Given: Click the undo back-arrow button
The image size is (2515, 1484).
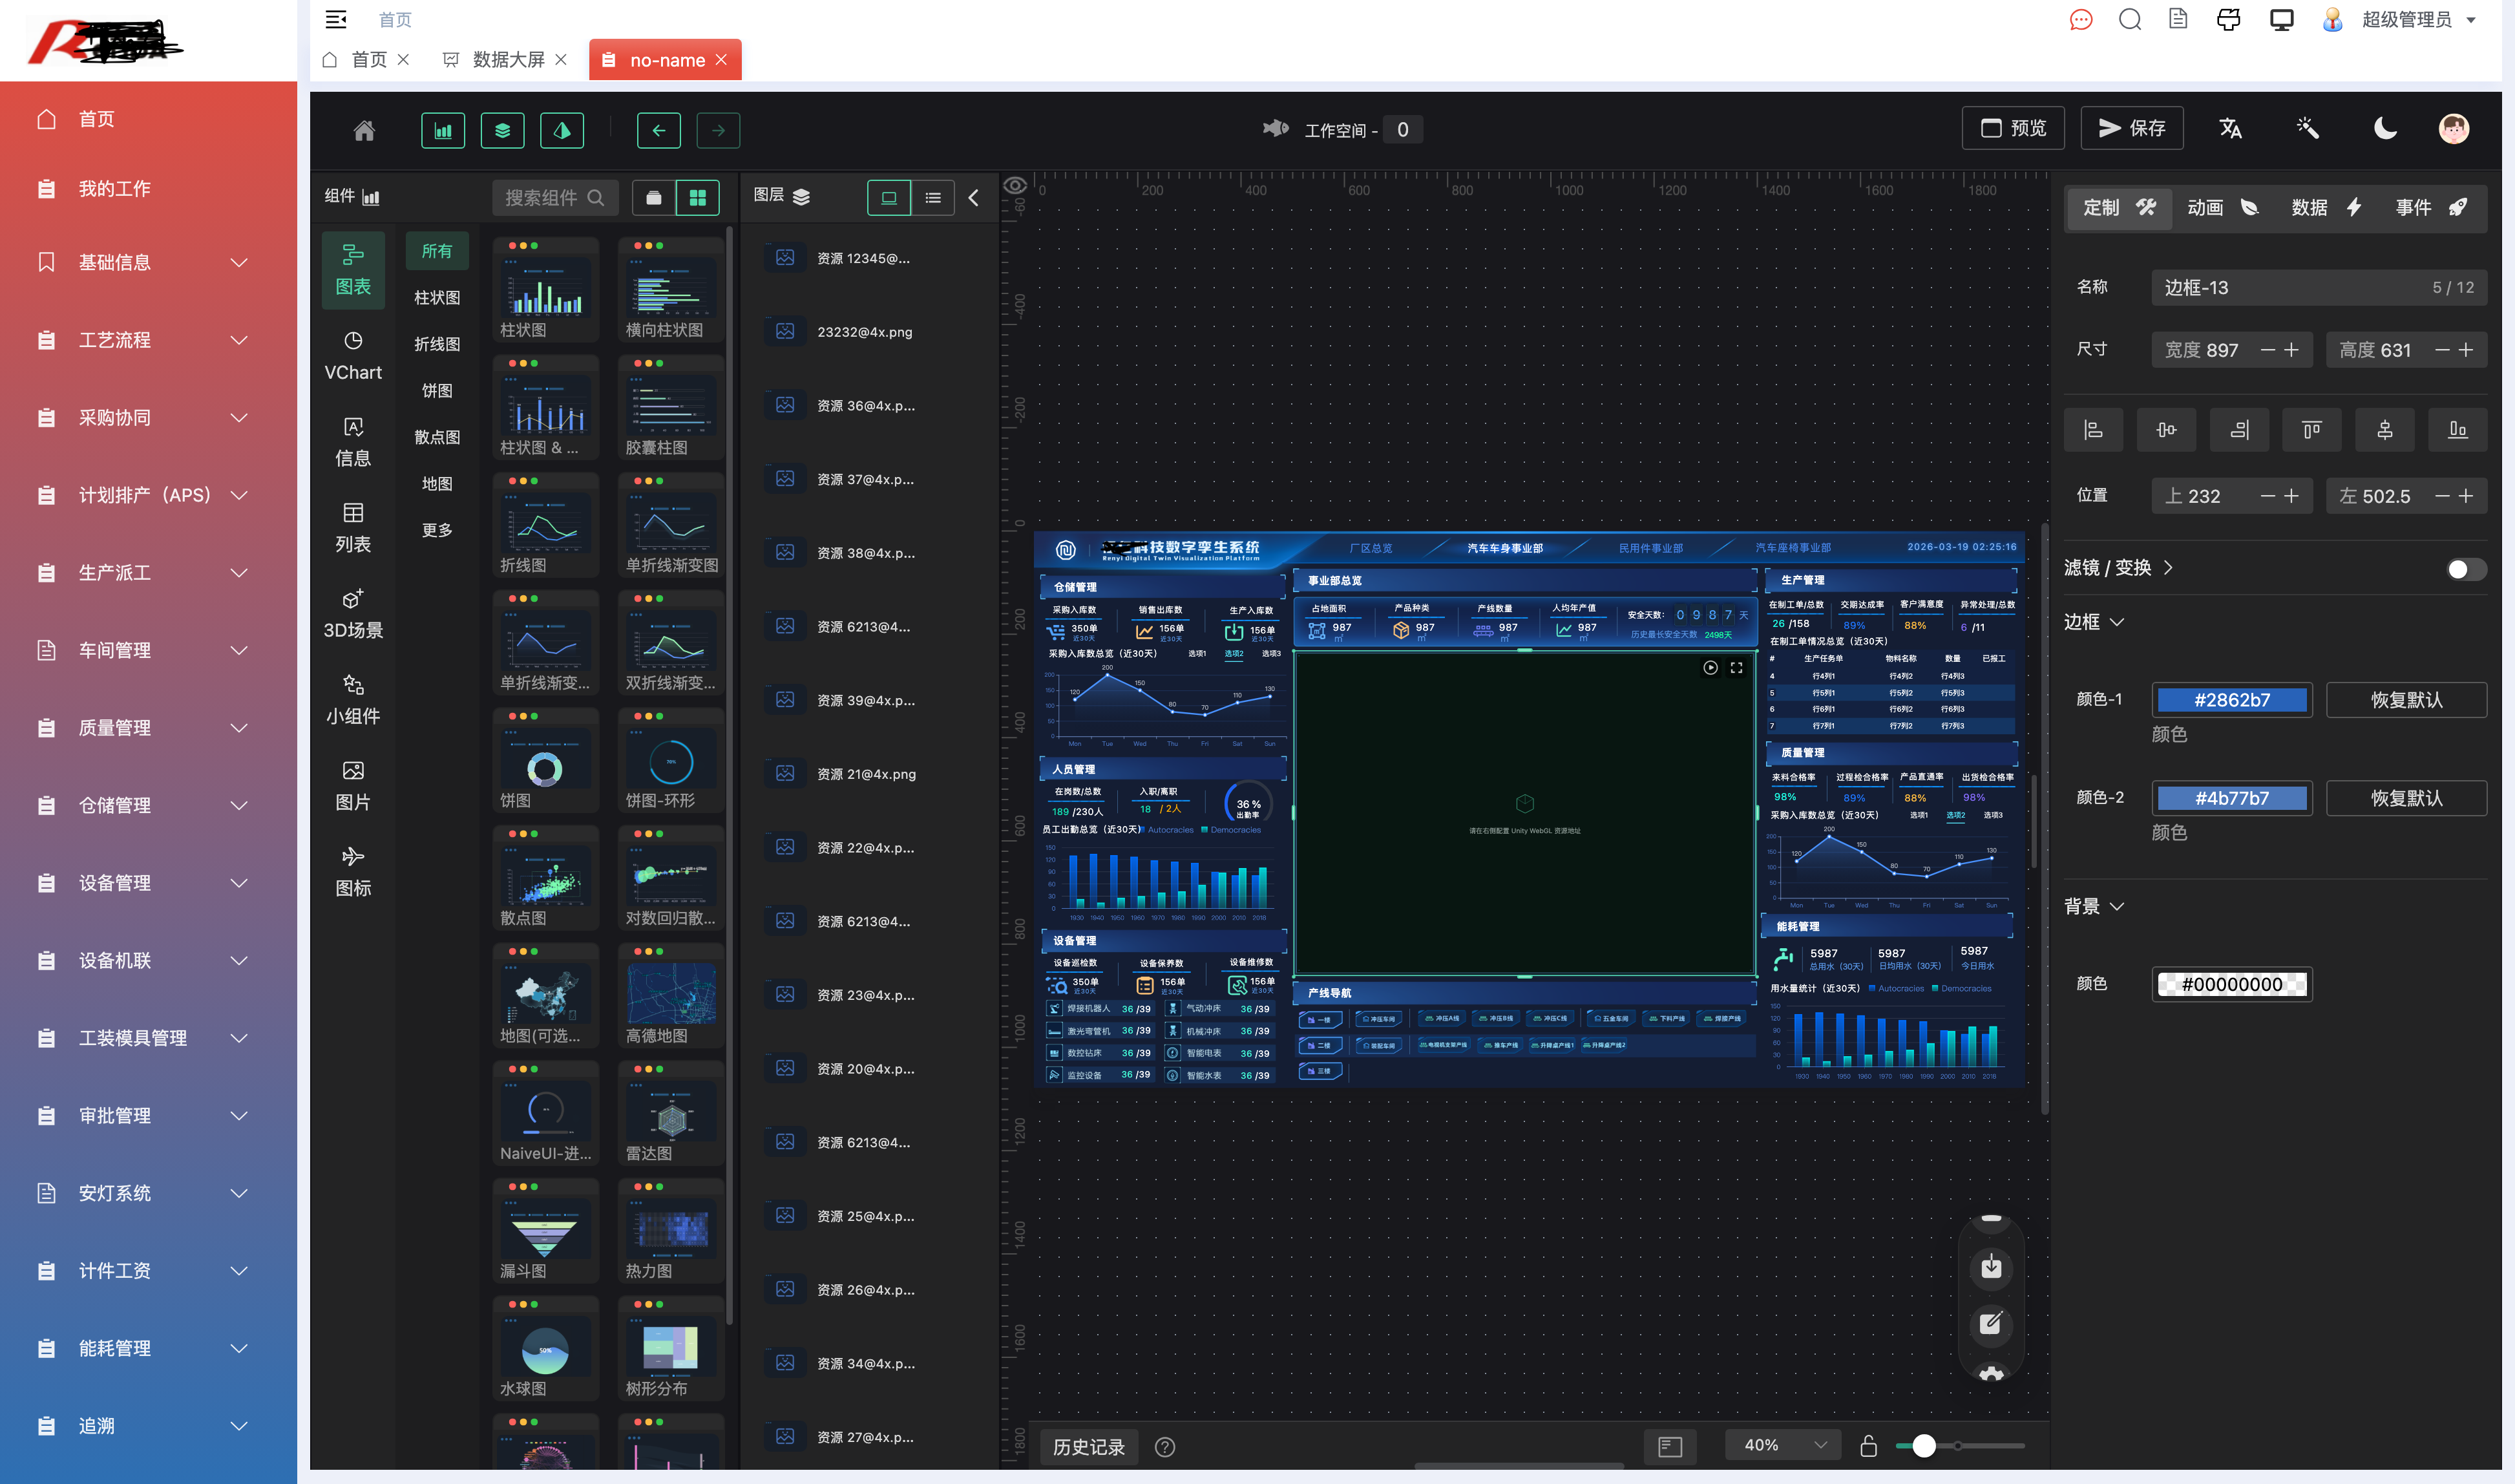Looking at the screenshot, I should 658,131.
